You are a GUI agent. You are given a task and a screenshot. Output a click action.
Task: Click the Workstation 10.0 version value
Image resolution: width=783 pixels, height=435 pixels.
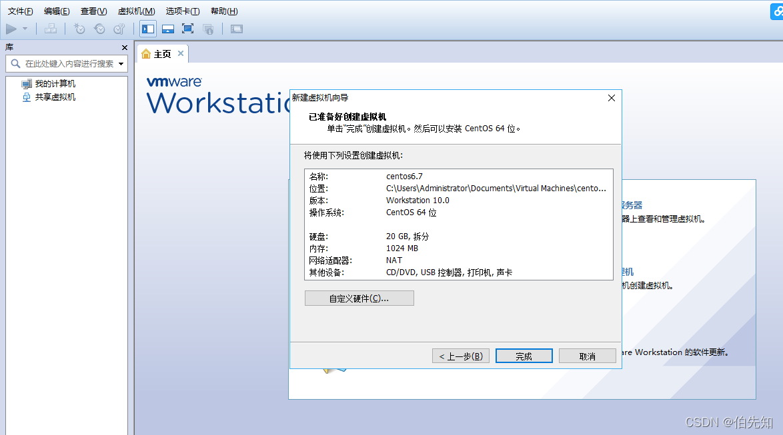pos(418,200)
